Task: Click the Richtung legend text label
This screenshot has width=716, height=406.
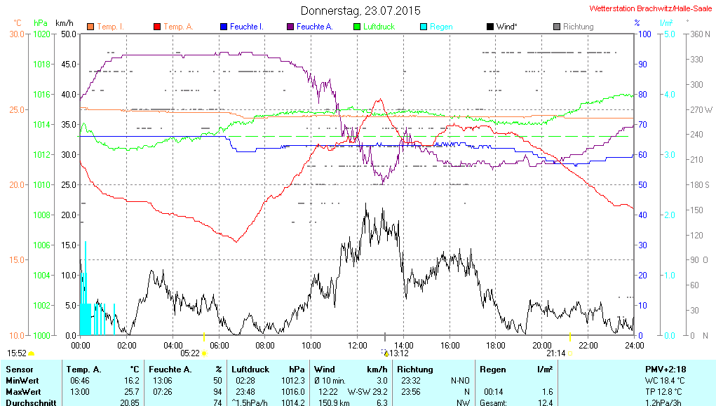Action: click(x=579, y=27)
